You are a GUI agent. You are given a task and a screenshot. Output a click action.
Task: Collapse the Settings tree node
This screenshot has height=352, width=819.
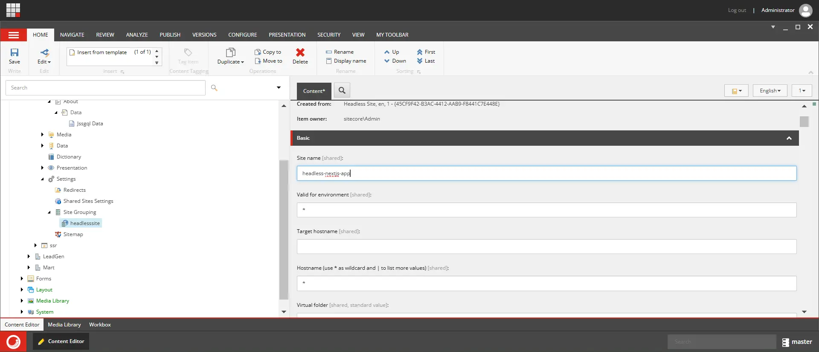point(42,179)
